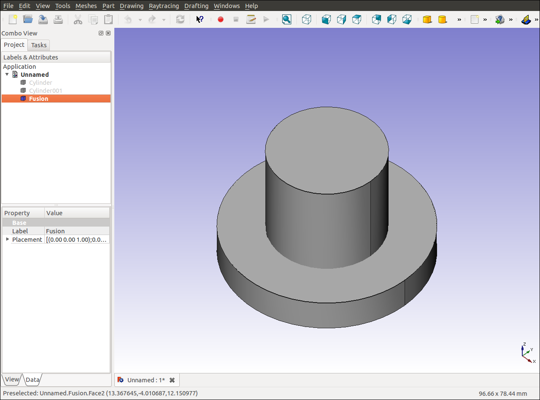Close the Unnamed : 1* document tab

tap(172, 380)
